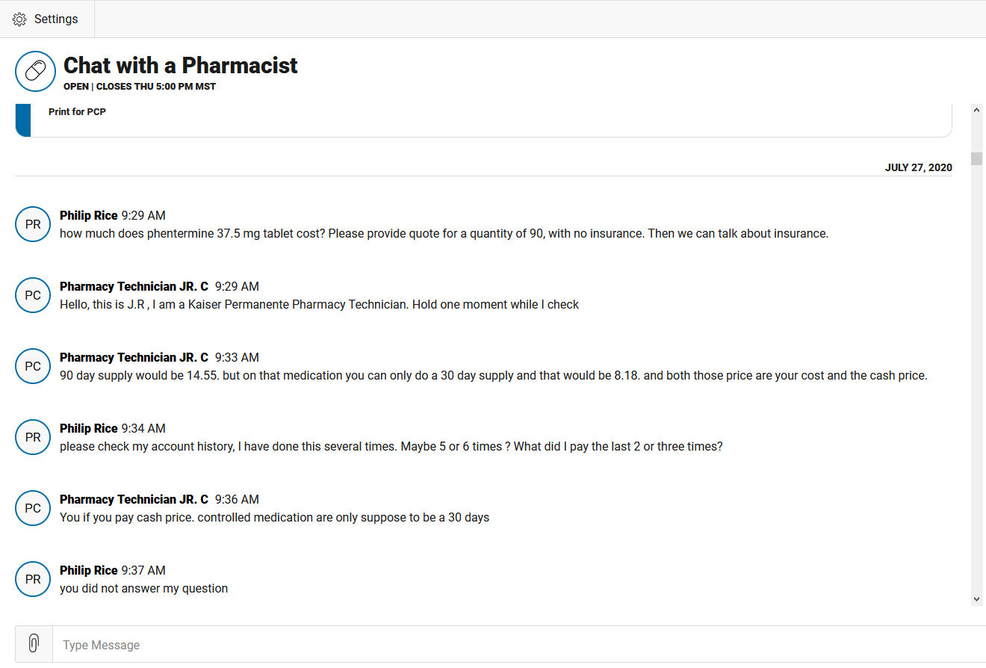Image resolution: width=986 pixels, height=668 pixels.
Task: Click the chat scrollbar thumb
Action: point(976,158)
